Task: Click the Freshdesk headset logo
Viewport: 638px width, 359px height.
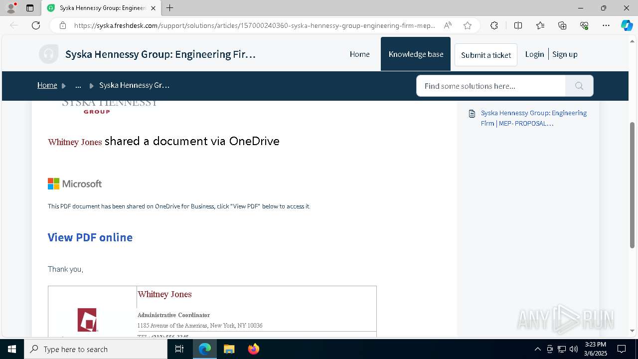Action: [48, 54]
